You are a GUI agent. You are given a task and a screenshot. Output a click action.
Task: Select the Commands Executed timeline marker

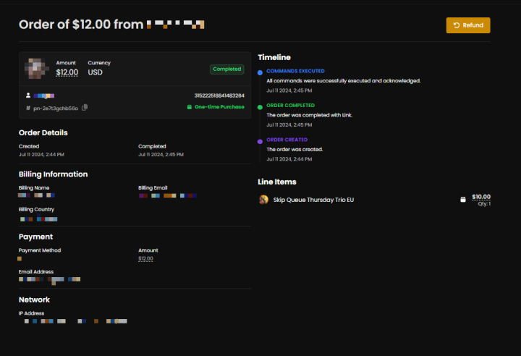point(260,73)
